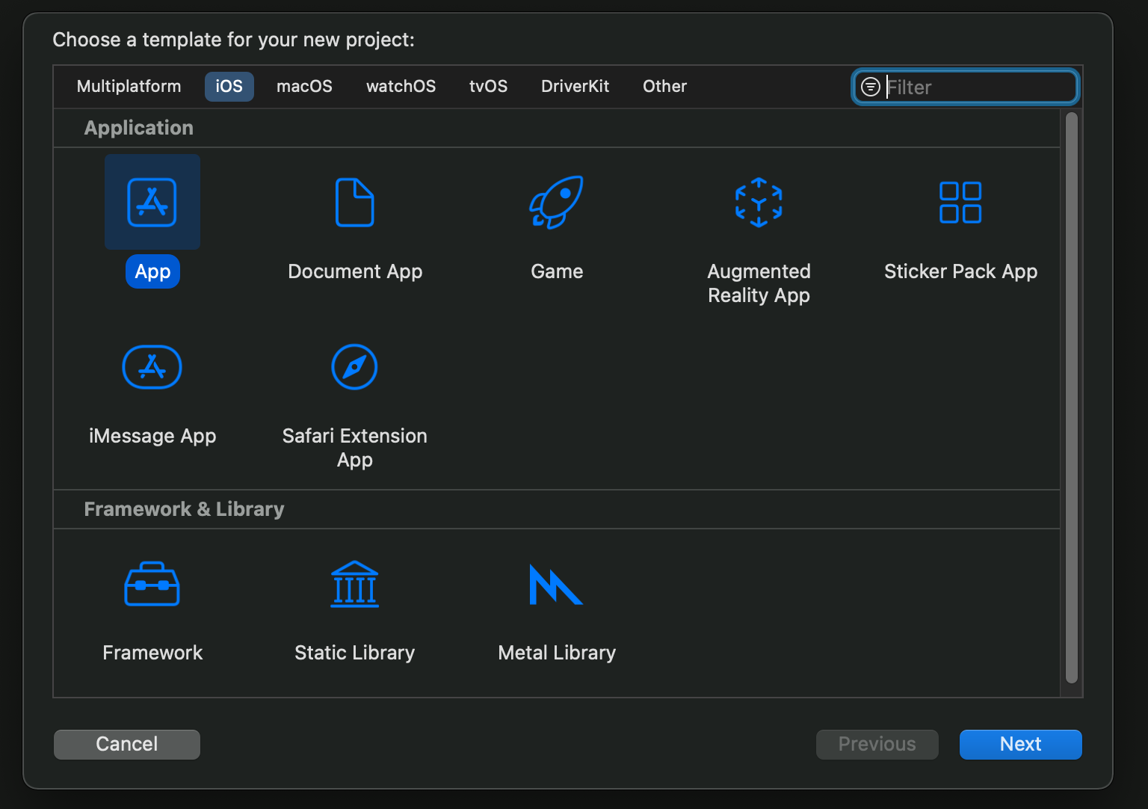1148x809 pixels.
Task: Click the template list vertical scrollbar
Action: coord(1072,398)
